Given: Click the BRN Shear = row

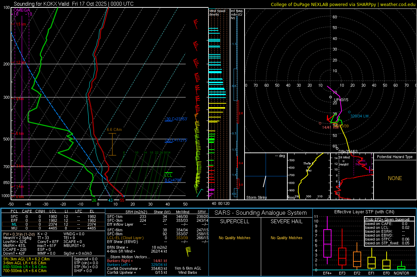Looking at the screenshot, I should click(x=137, y=247).
